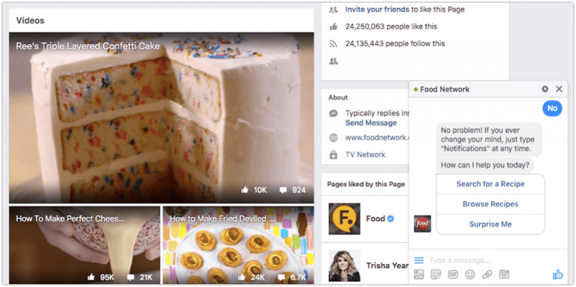This screenshot has width=576, height=287.
Task: Click the Food Network avatar in chat
Action: [423, 224]
